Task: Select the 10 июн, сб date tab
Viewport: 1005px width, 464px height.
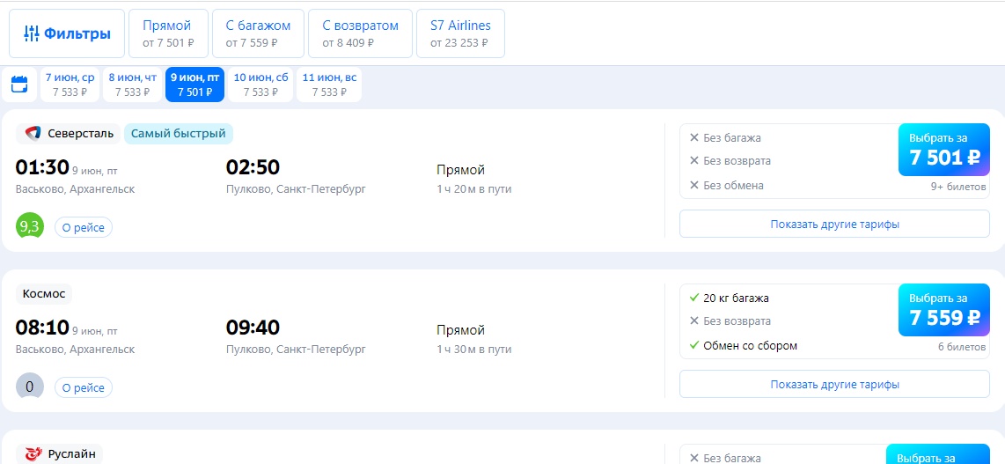Action: coord(260,85)
